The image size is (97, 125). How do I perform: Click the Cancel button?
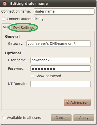(x=61, y=118)
